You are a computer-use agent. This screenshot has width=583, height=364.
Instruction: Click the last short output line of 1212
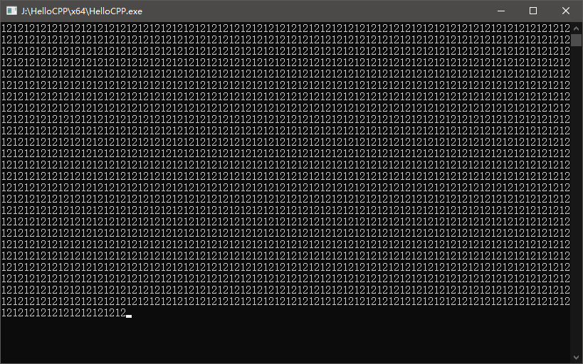(64, 313)
